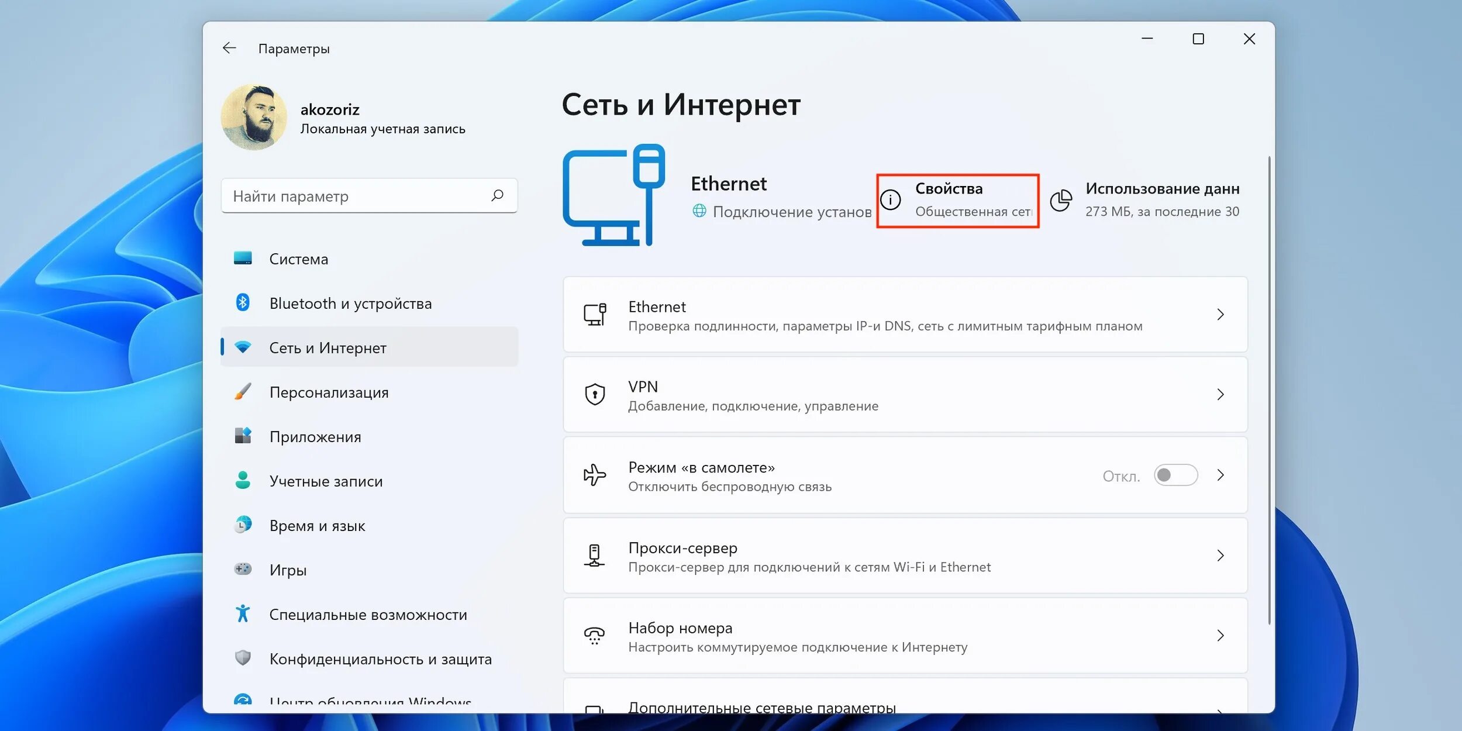Focus the Найти параметр search field
The width and height of the screenshot is (1462, 731).
pos(357,196)
